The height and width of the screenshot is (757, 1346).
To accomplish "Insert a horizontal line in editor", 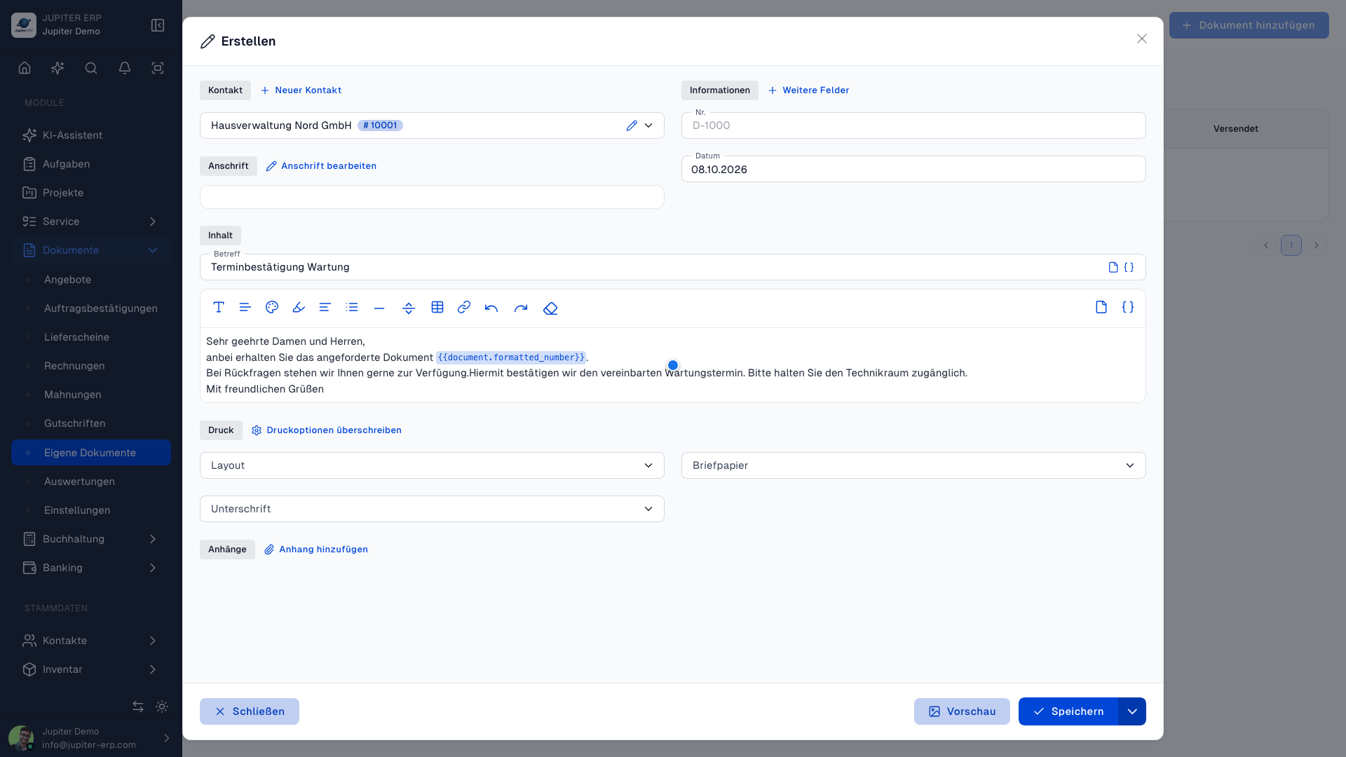I will tap(379, 308).
